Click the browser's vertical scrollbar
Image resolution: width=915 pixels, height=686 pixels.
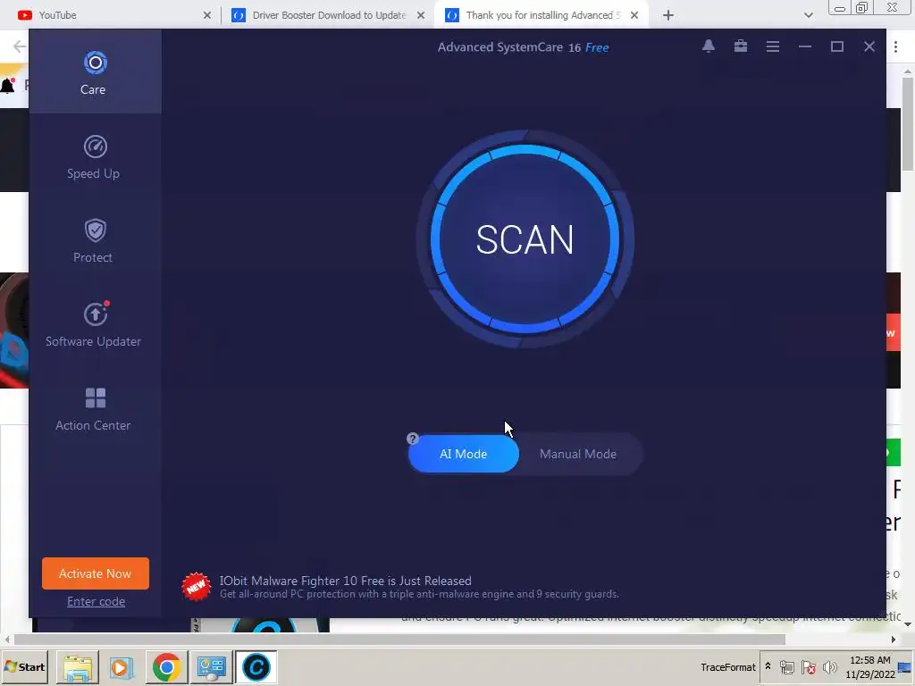pos(908,122)
